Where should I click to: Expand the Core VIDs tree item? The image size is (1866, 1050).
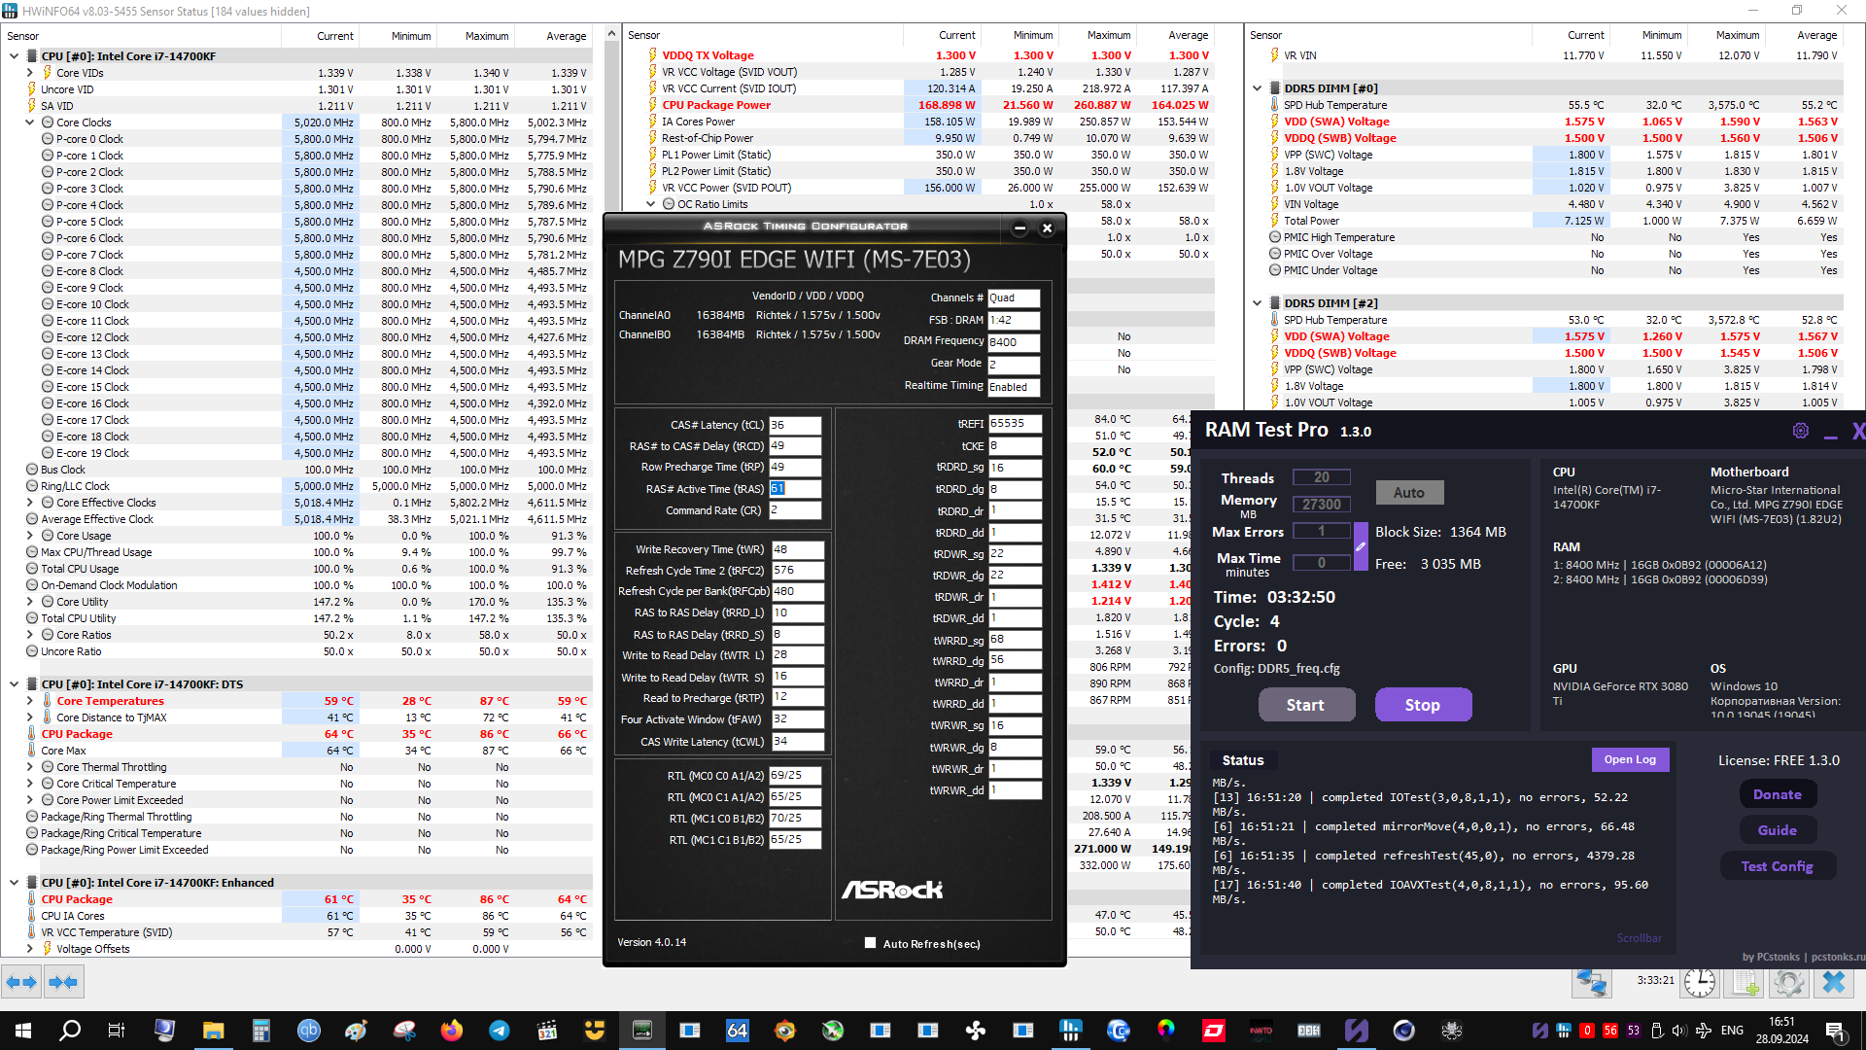[x=29, y=73]
